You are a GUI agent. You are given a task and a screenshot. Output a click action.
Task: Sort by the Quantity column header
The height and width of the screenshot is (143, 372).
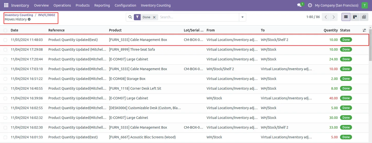pos(331,30)
